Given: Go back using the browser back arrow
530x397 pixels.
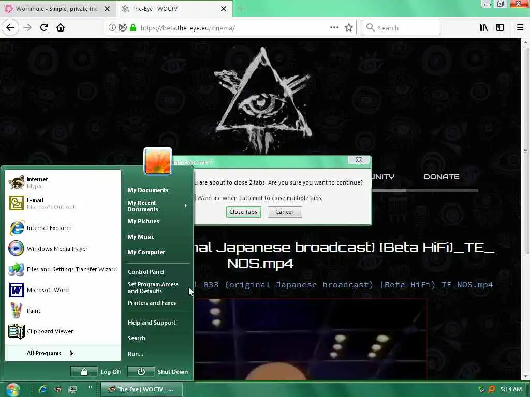Looking at the screenshot, I should pos(10,27).
